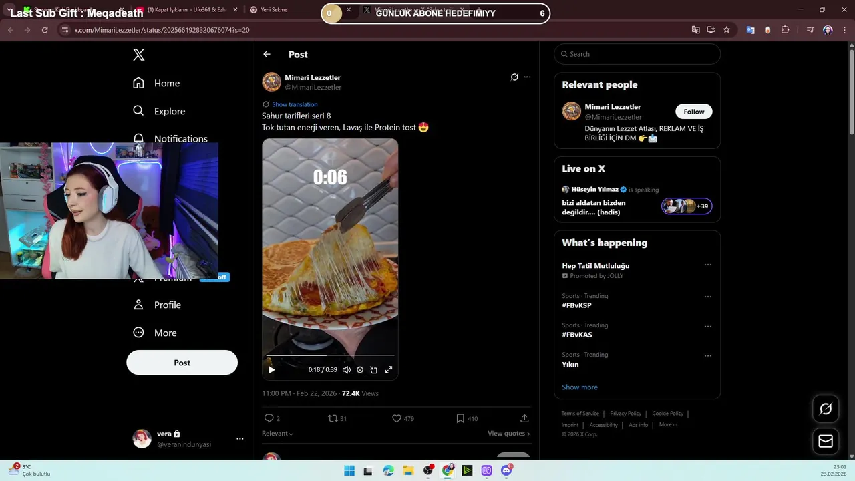Click the address bar URL

pos(162,30)
